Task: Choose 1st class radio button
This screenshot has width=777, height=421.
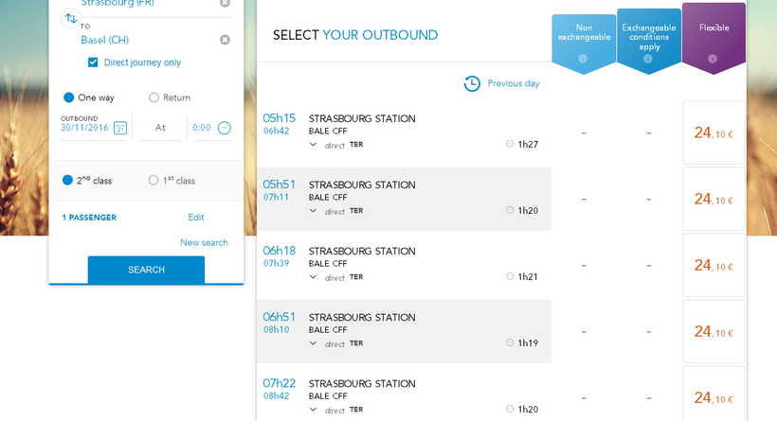Action: click(x=154, y=181)
